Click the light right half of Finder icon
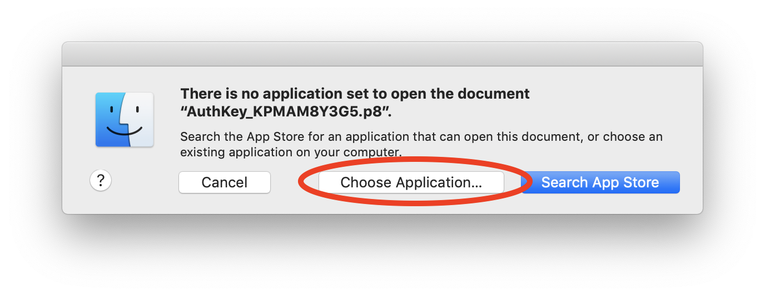Viewport: 765px width, 296px height. click(x=141, y=120)
